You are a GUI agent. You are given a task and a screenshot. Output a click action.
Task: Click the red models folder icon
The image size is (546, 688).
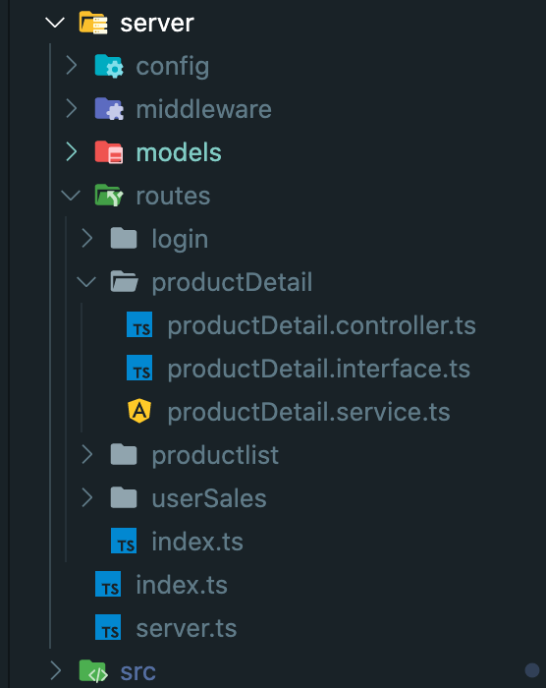[x=109, y=151]
